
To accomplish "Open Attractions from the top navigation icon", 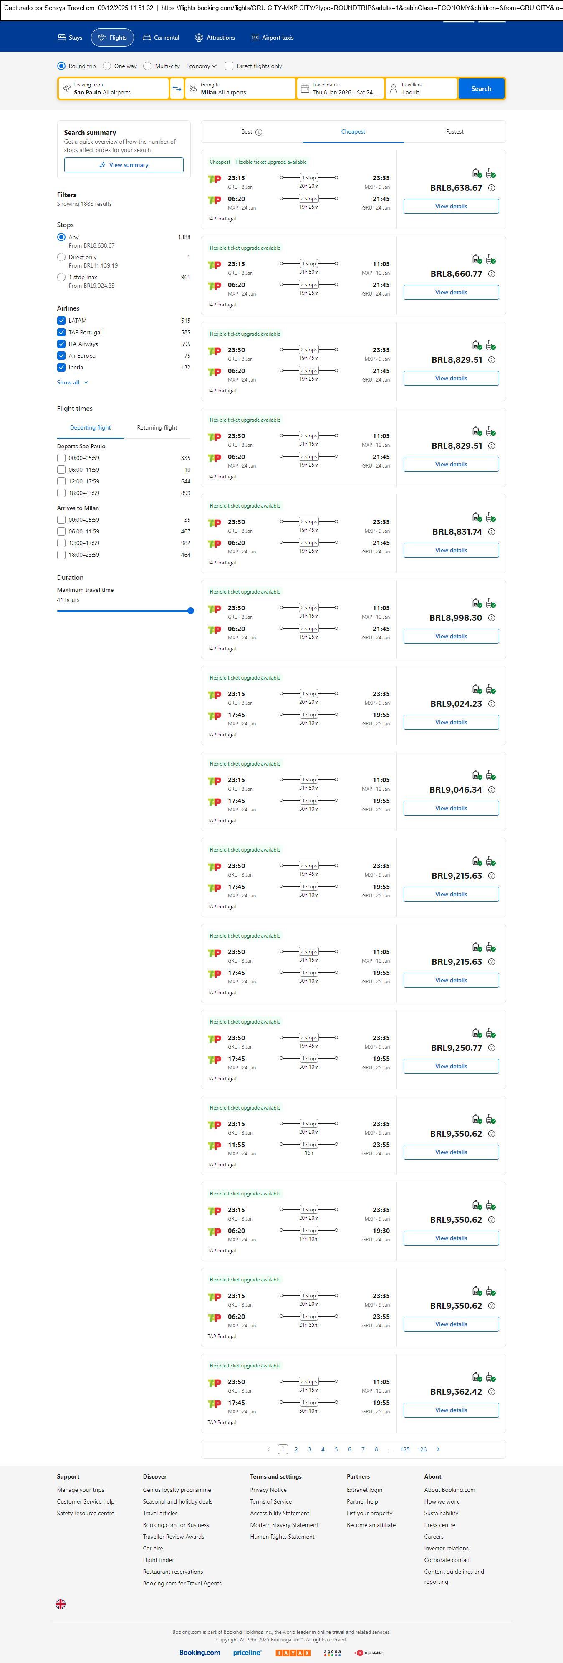I will coord(199,38).
